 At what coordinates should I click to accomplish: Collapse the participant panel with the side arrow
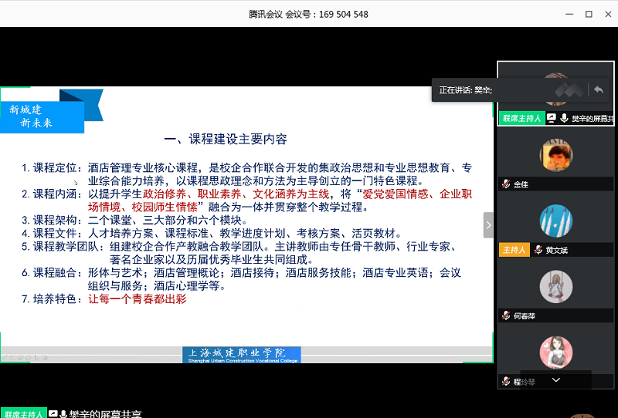[x=488, y=225]
